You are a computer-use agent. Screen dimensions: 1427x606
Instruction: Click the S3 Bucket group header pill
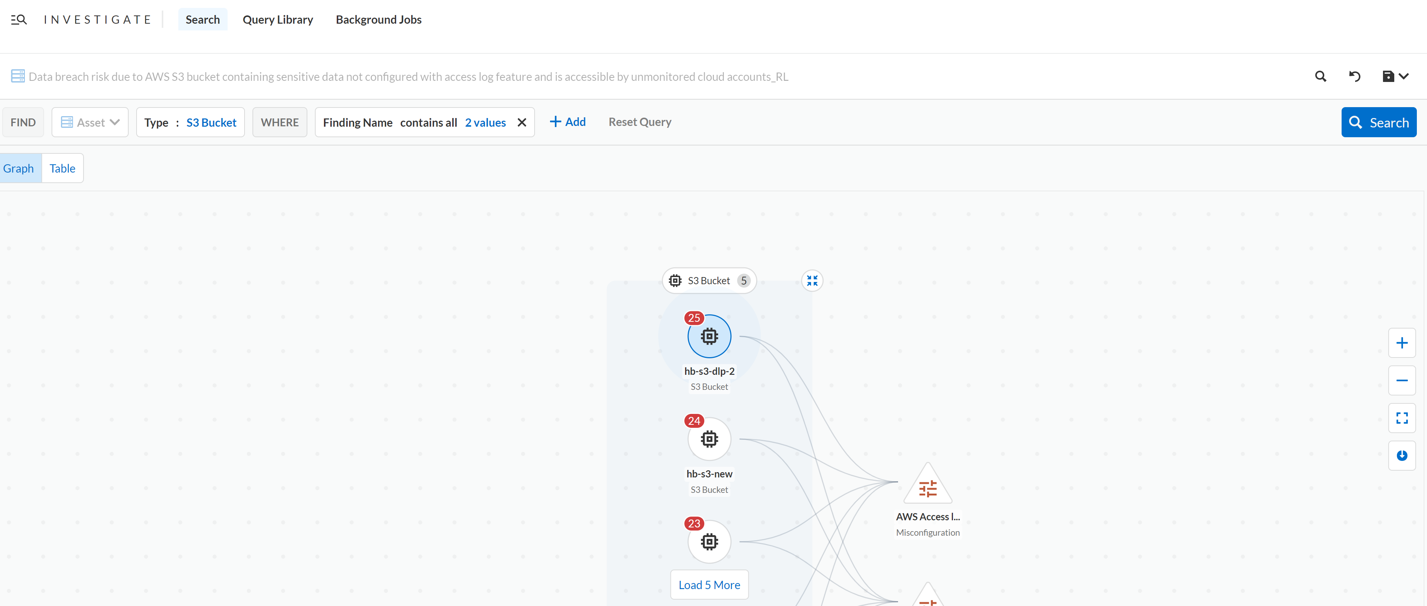tap(708, 280)
